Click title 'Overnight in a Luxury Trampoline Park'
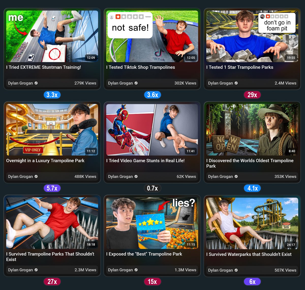This screenshot has width=305, height=290. point(45,161)
